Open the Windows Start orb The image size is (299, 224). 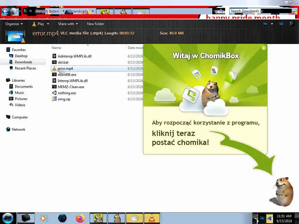8,218
